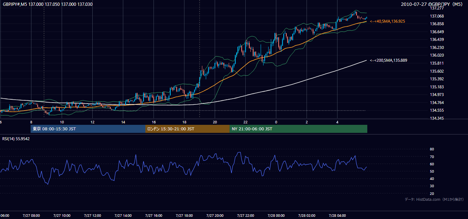Click hour label 22 under price chart
The width and height of the screenshot is (468, 219).
[246, 122]
